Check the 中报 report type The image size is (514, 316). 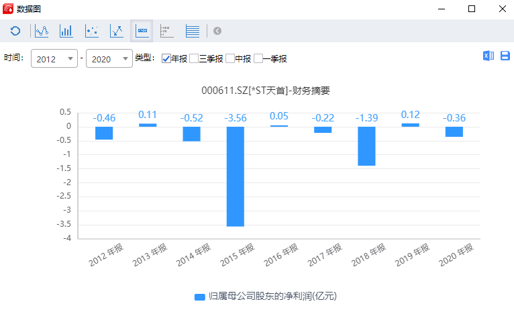[230, 59]
